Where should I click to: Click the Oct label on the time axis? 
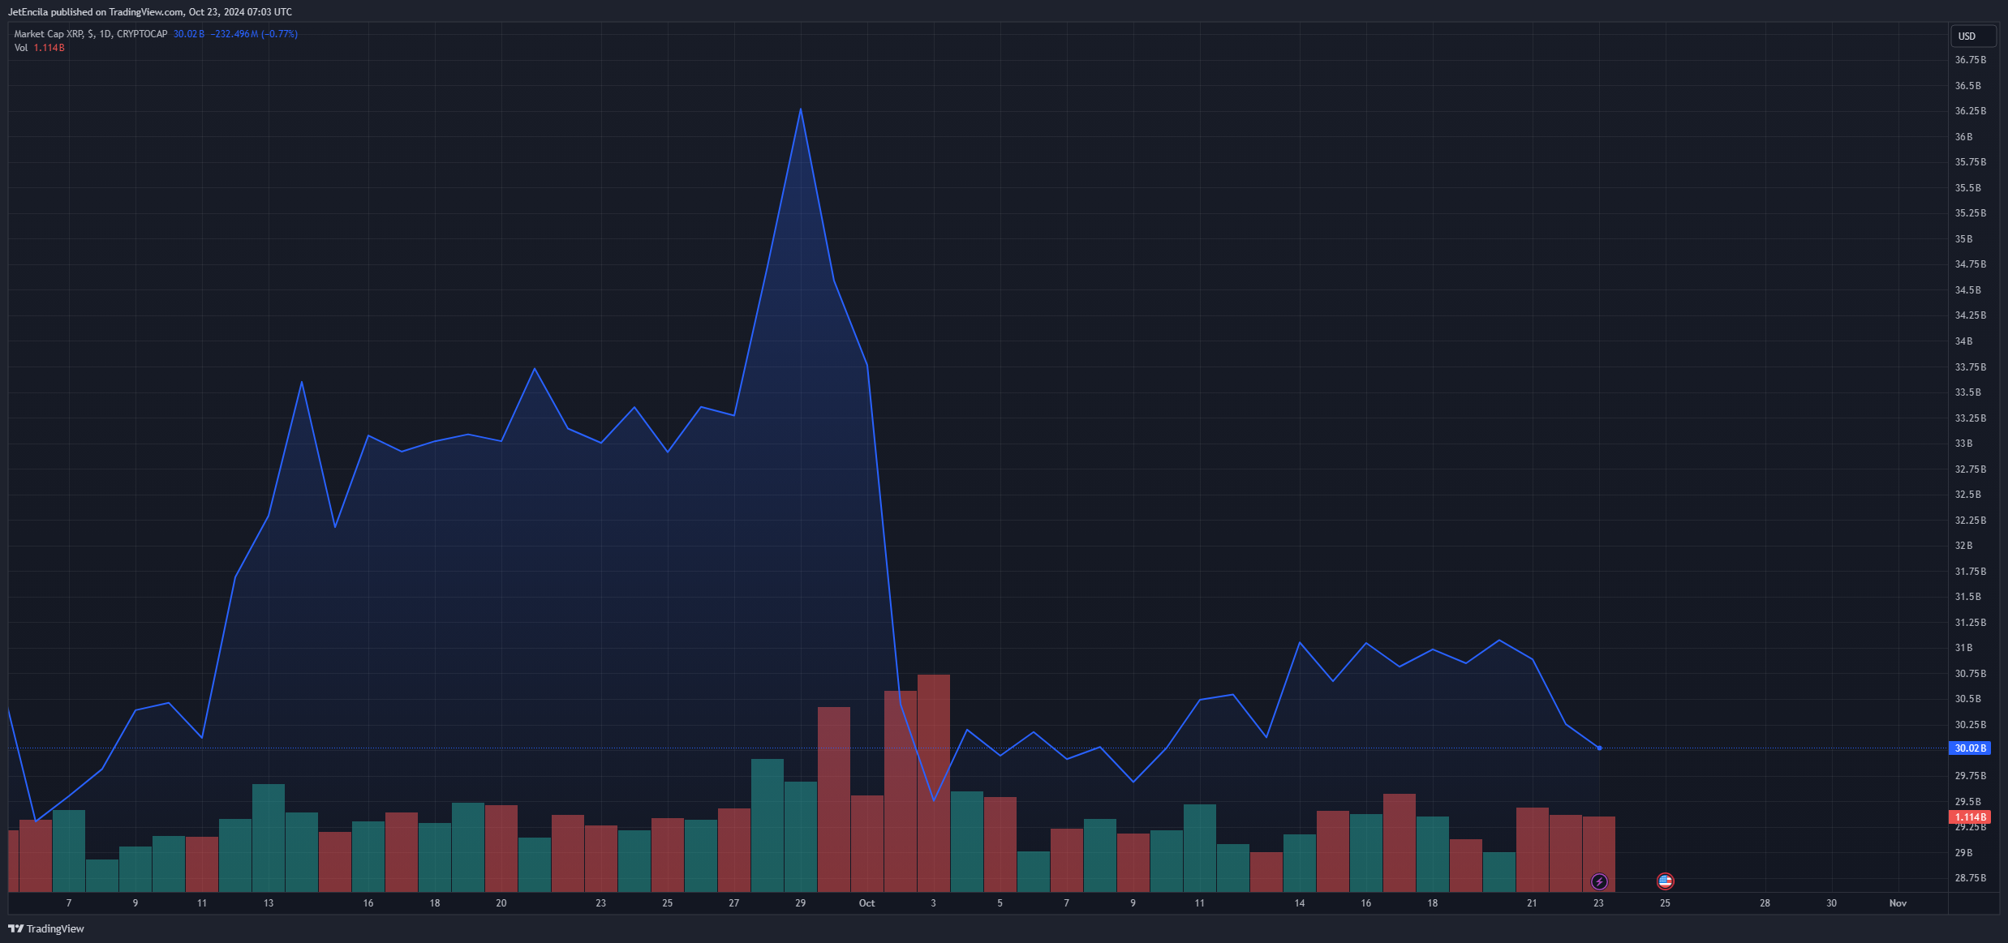[x=866, y=903]
